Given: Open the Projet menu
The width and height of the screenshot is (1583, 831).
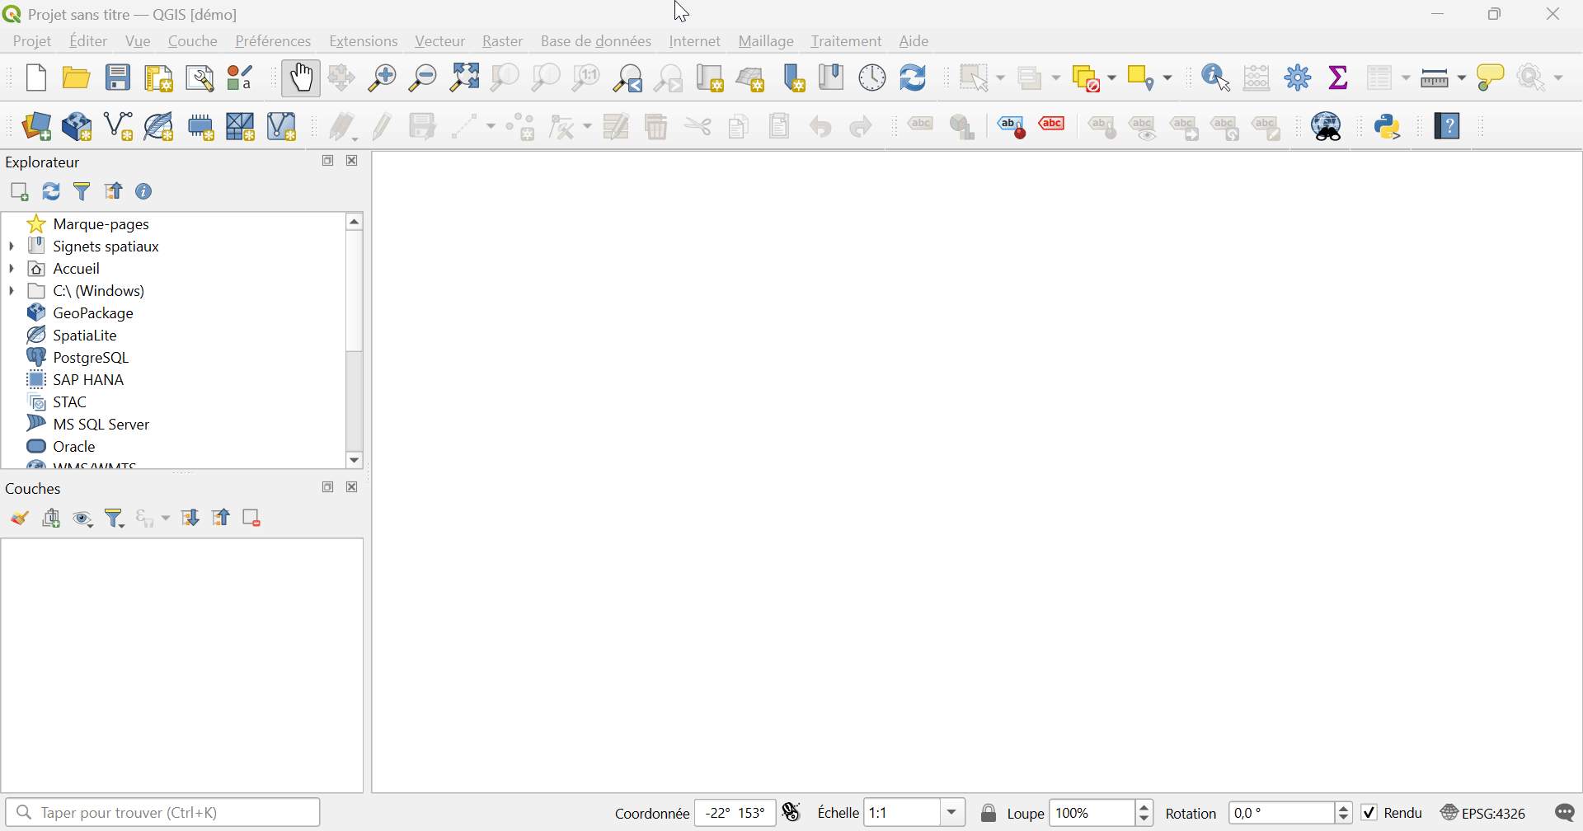Looking at the screenshot, I should click(x=32, y=41).
